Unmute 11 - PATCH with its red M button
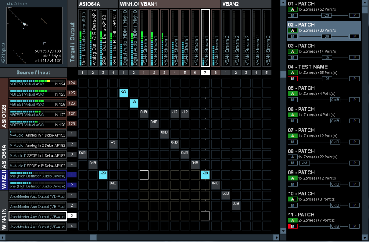369x242 pixels. (293, 227)
